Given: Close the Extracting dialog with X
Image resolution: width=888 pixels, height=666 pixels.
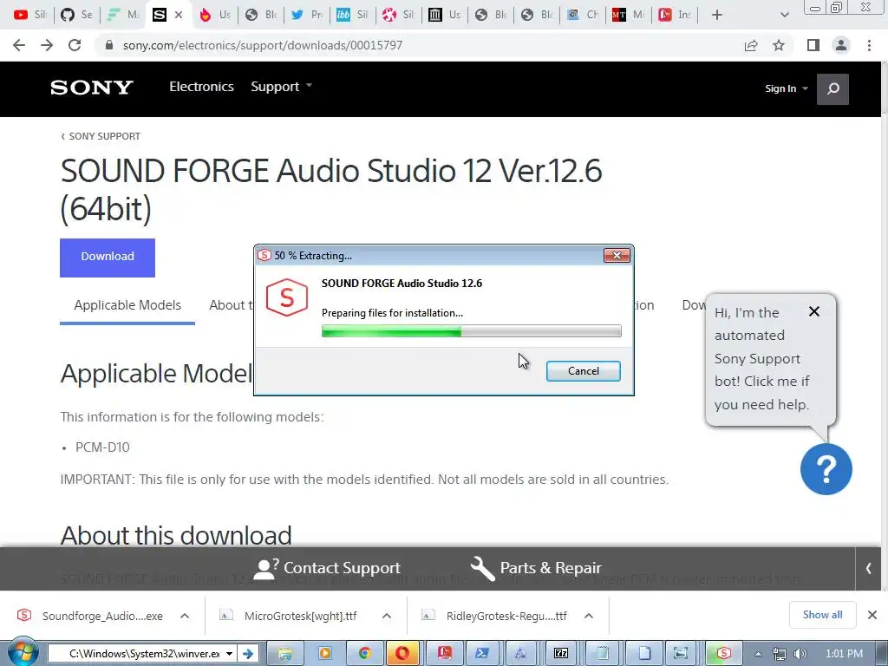Looking at the screenshot, I should pos(617,256).
